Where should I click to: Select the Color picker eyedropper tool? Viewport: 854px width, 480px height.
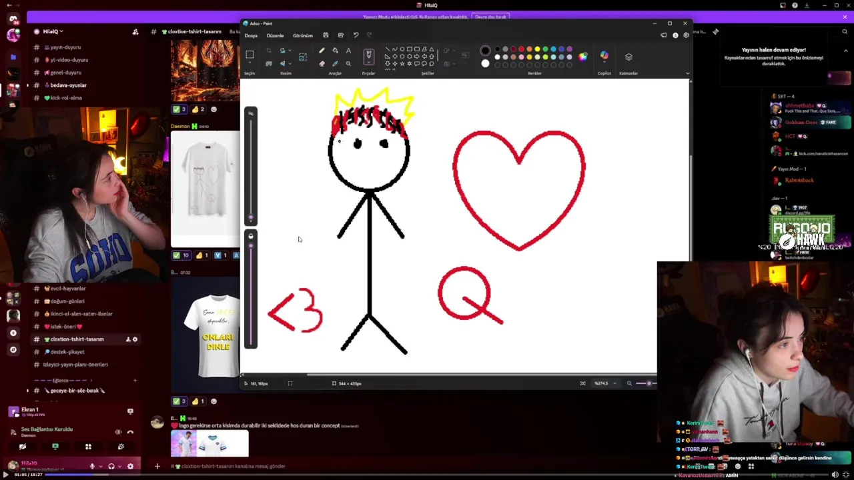point(335,63)
